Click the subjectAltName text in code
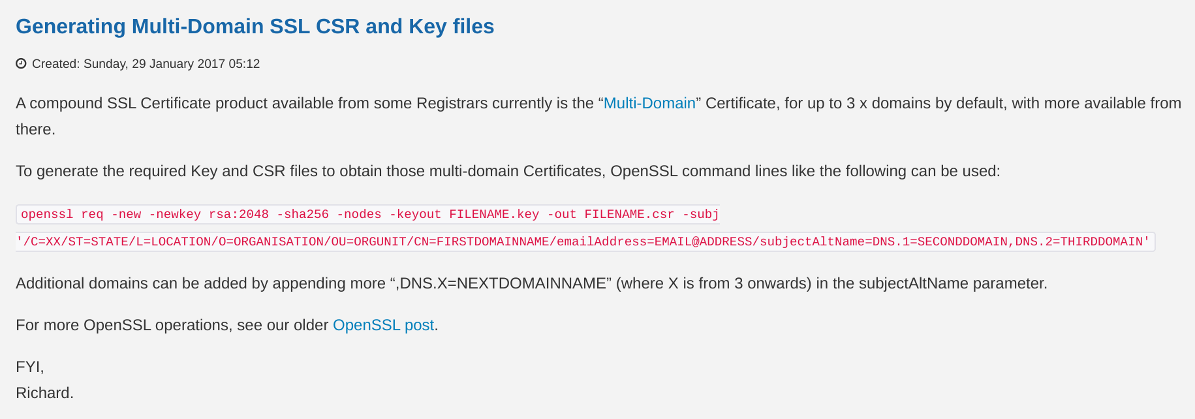This screenshot has height=419, width=1195. (x=813, y=241)
